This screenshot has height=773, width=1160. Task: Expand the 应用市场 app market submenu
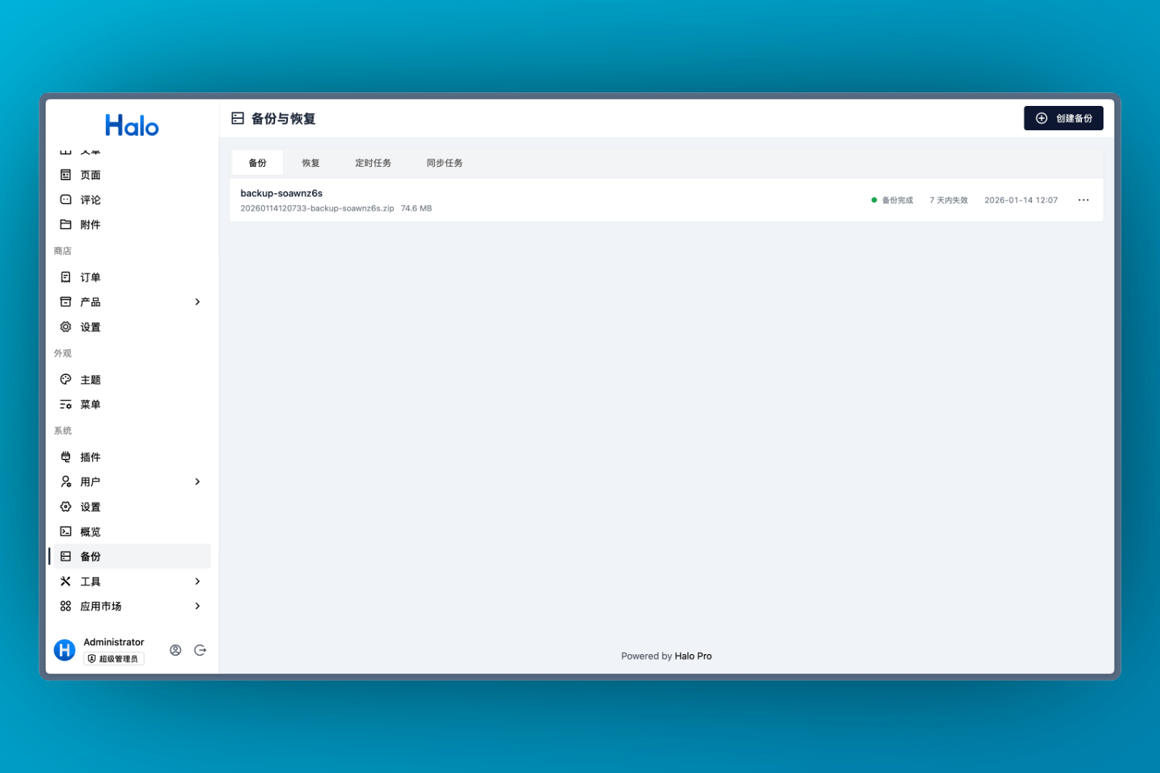[x=197, y=606]
